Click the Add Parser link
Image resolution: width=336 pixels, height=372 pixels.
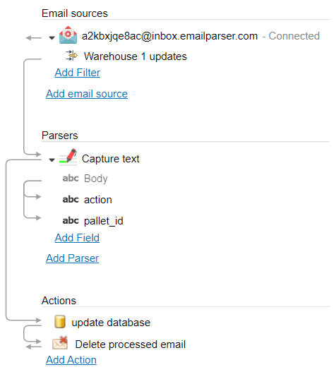[73, 258]
